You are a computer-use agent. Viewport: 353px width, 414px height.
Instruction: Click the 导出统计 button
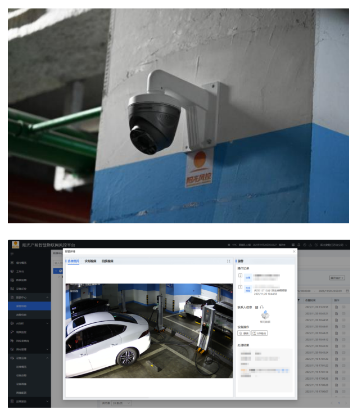tap(337, 278)
